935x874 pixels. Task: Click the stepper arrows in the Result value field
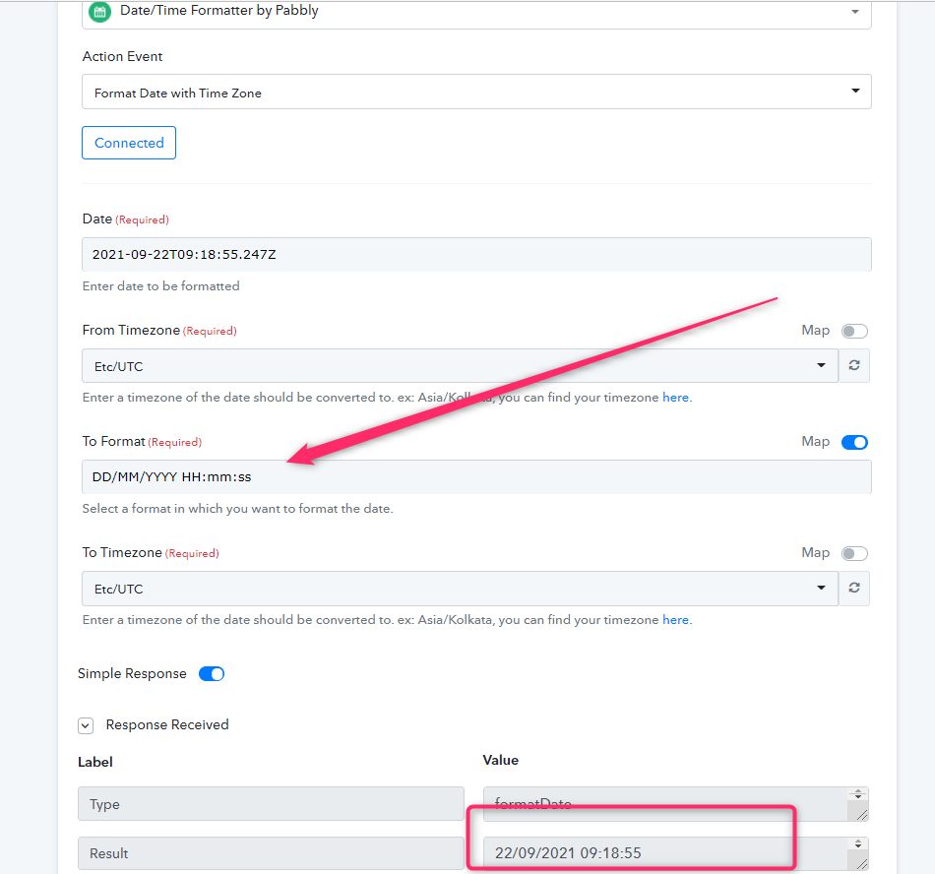(858, 843)
